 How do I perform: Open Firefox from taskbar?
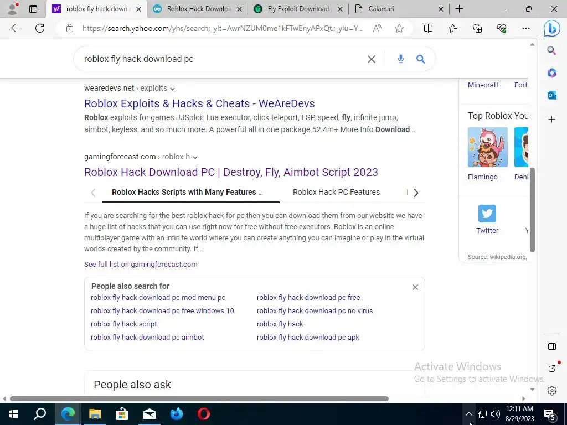[x=177, y=414]
